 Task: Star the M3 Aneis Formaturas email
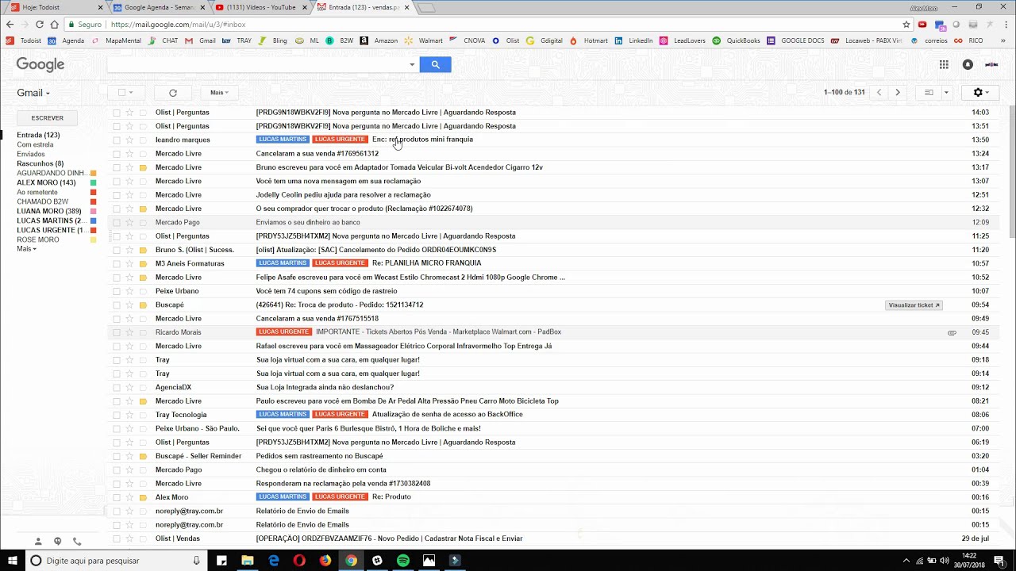(129, 263)
